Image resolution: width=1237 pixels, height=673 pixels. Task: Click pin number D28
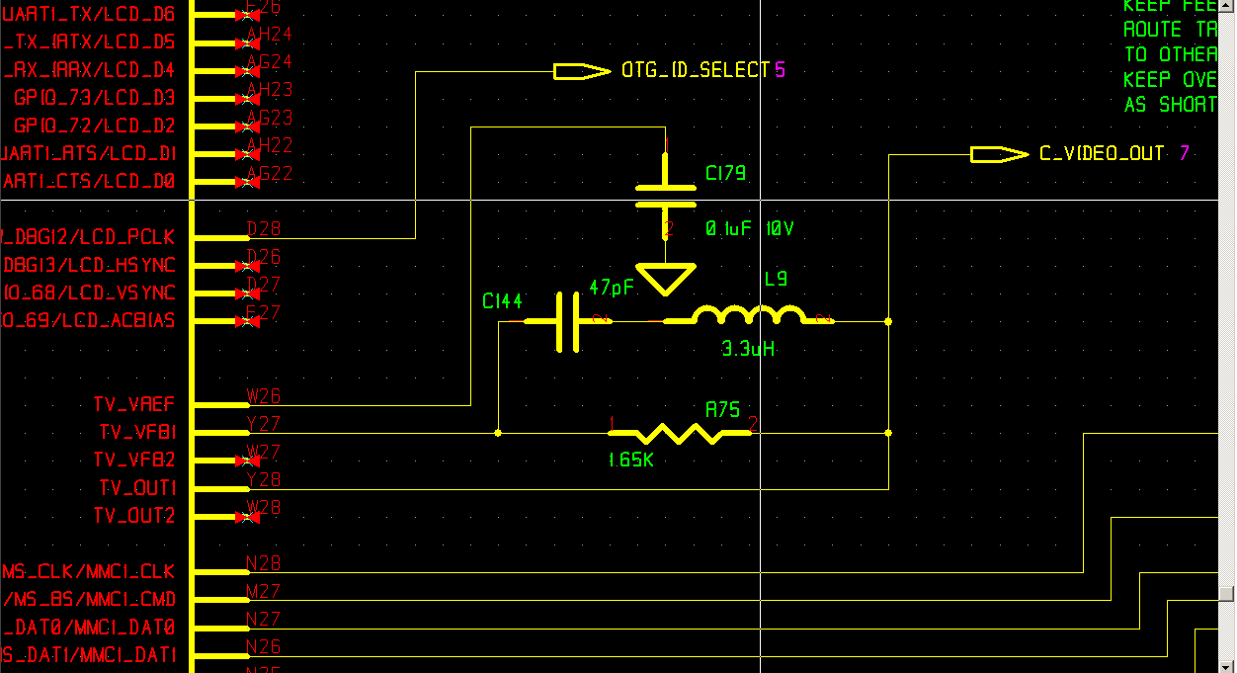264,229
